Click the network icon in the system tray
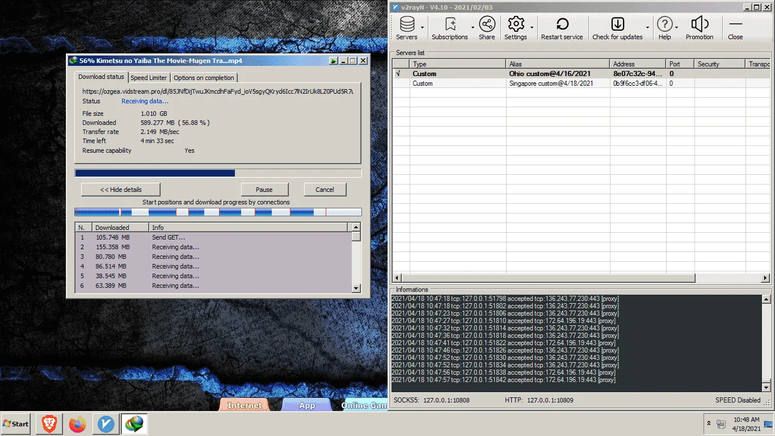The width and height of the screenshot is (775, 436). pyautogui.click(x=721, y=424)
